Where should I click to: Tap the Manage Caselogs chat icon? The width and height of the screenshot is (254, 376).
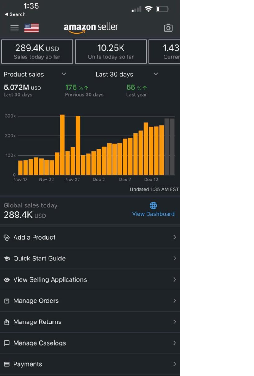[7, 343]
